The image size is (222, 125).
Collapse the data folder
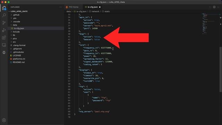tap(15, 25)
